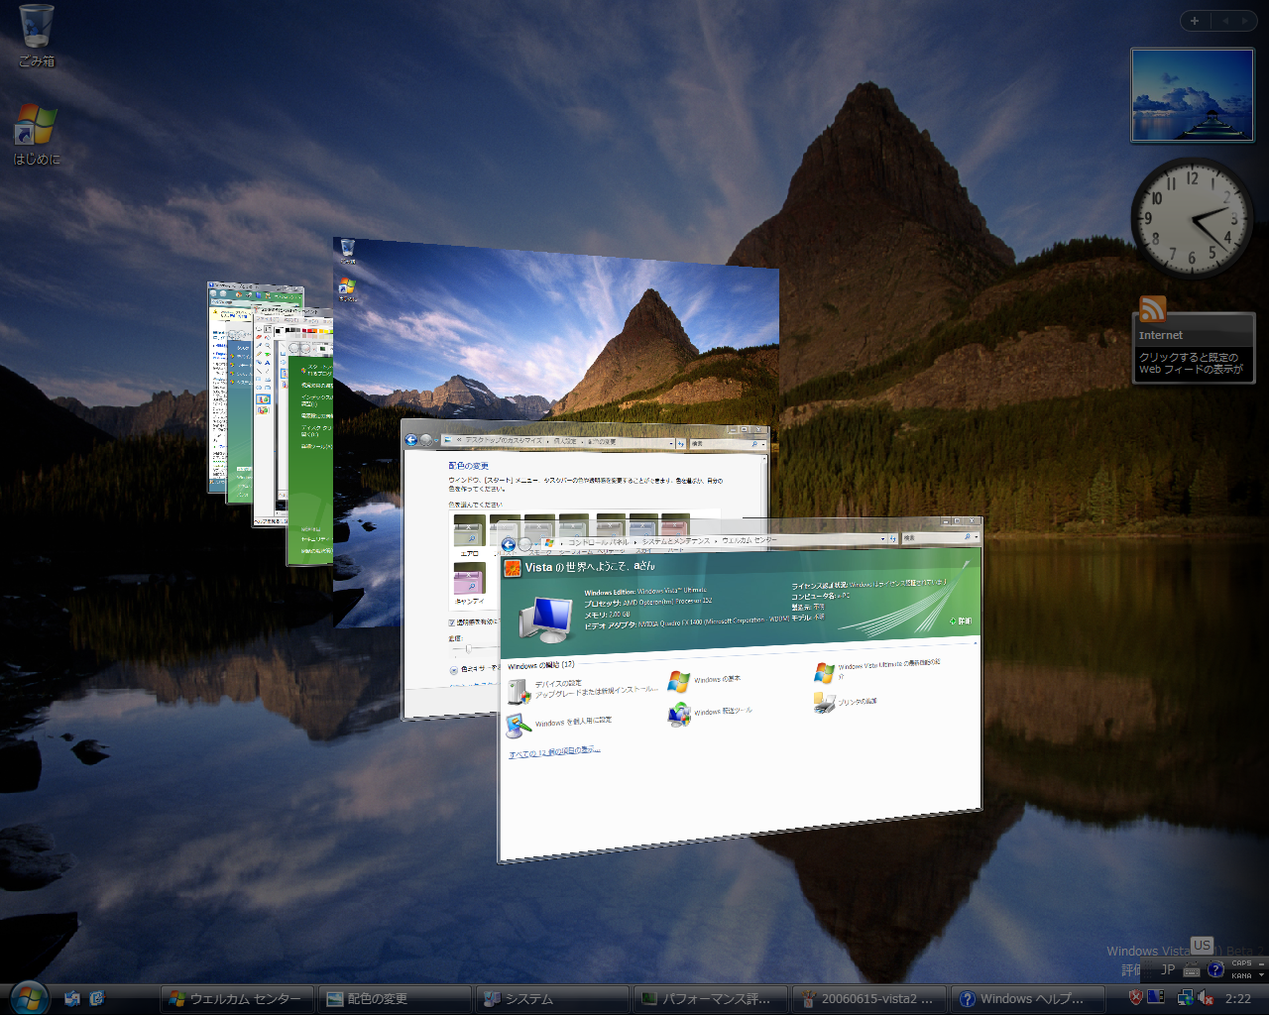1269x1015 pixels.
Task: Click the Switch between windows quick launch icon
Action: 97,998
